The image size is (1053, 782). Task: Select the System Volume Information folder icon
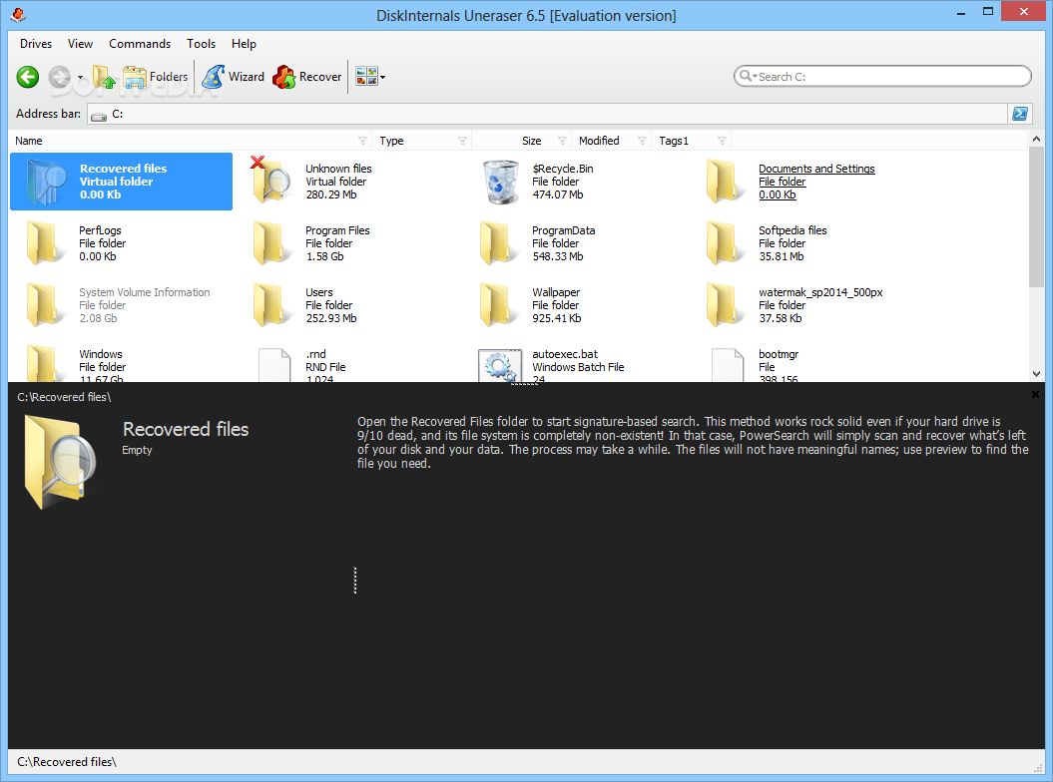[46, 305]
